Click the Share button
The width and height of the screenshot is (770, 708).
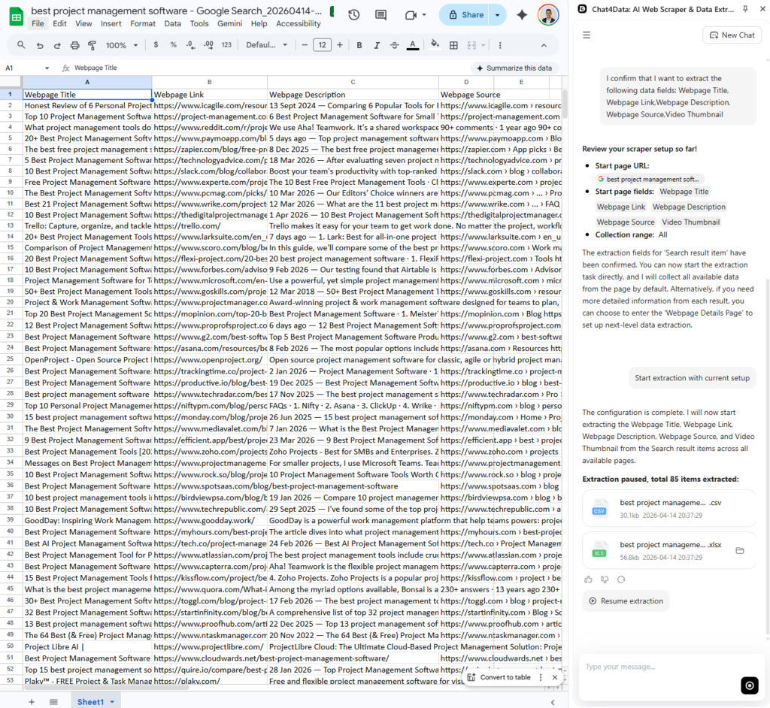466,15
